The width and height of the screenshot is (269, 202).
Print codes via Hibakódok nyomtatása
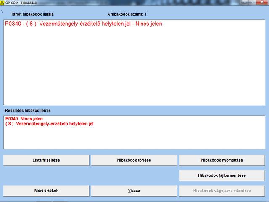pos(222,160)
